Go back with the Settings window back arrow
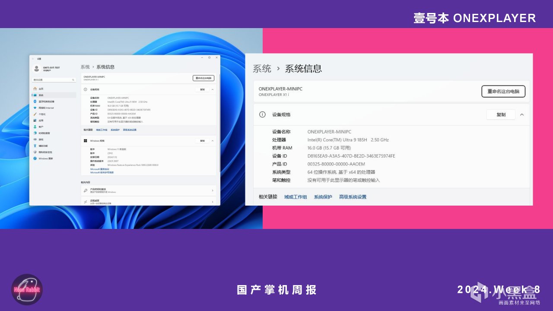 [33, 59]
